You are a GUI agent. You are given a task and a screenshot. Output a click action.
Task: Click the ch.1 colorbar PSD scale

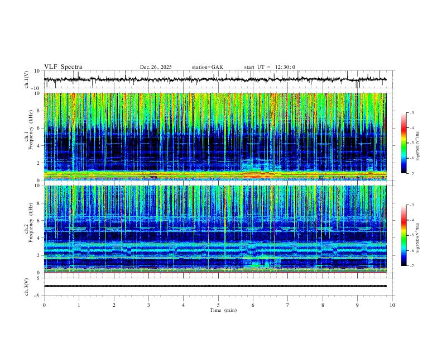403,143
